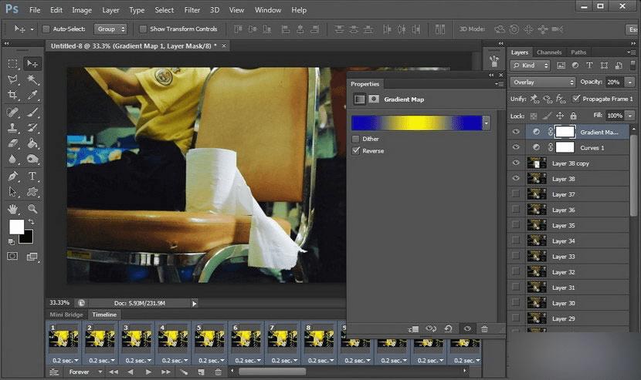Uncheck the Reverse gradient option
The height and width of the screenshot is (380, 641).
coord(355,151)
